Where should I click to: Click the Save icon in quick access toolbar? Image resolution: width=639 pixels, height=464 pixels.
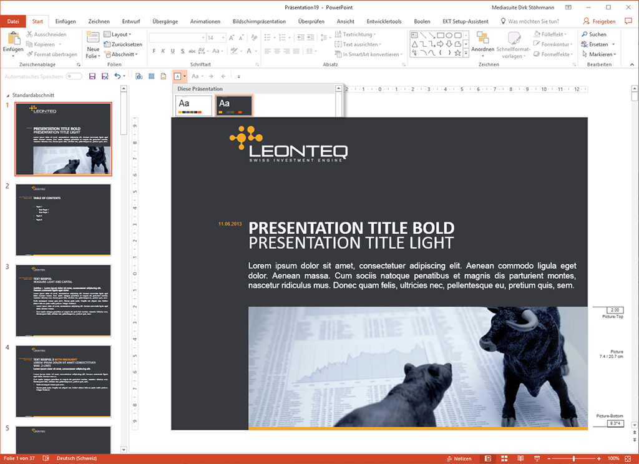point(92,76)
